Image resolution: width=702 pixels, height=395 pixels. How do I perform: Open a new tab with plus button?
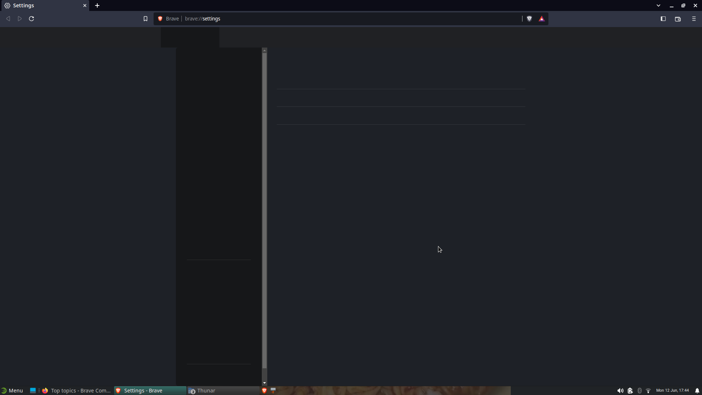pyautogui.click(x=97, y=5)
